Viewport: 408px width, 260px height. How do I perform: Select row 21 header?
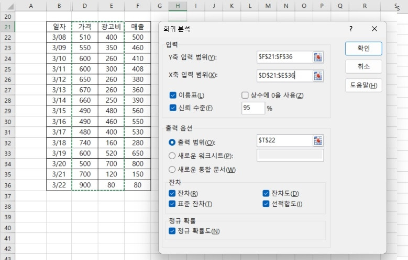coord(7,27)
